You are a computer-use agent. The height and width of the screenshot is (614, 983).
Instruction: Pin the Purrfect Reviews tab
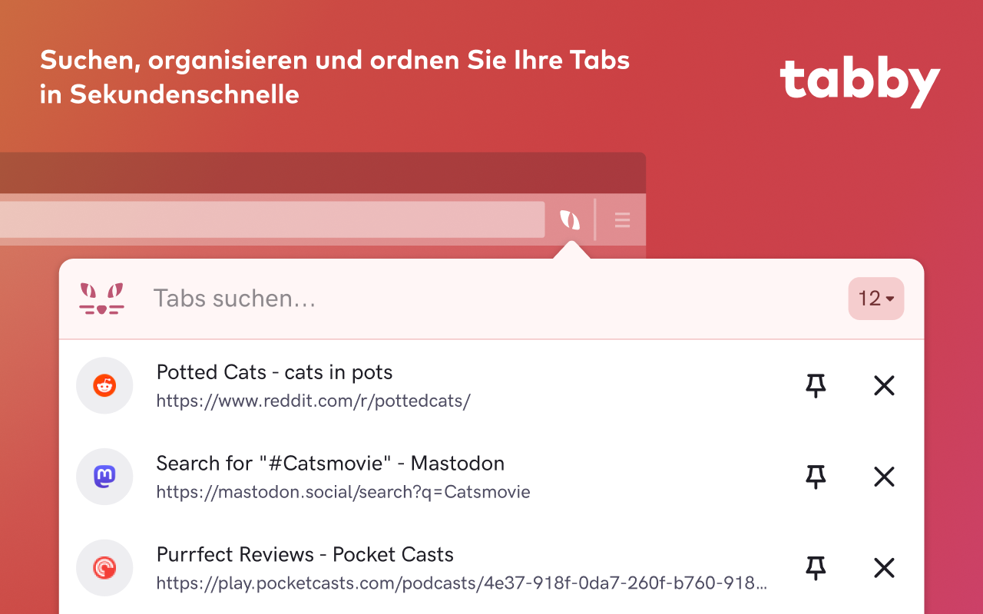click(816, 568)
